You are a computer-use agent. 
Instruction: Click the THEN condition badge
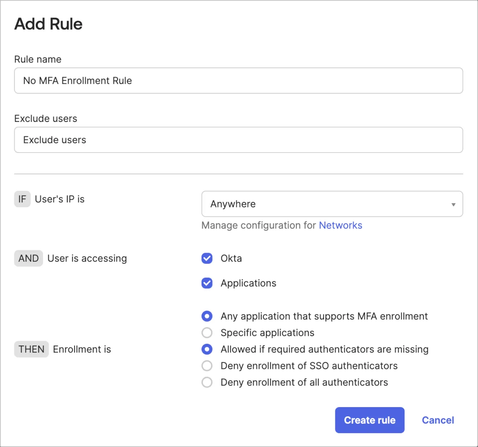point(31,349)
